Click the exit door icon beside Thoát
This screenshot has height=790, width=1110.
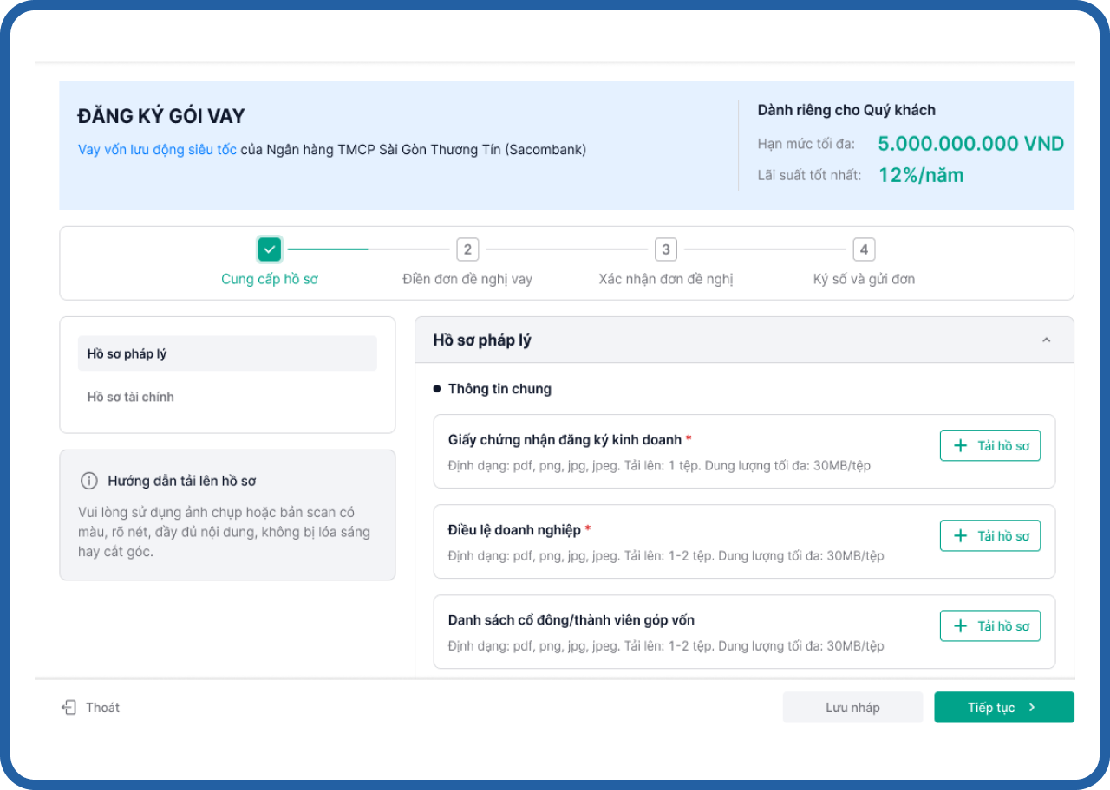tap(69, 708)
